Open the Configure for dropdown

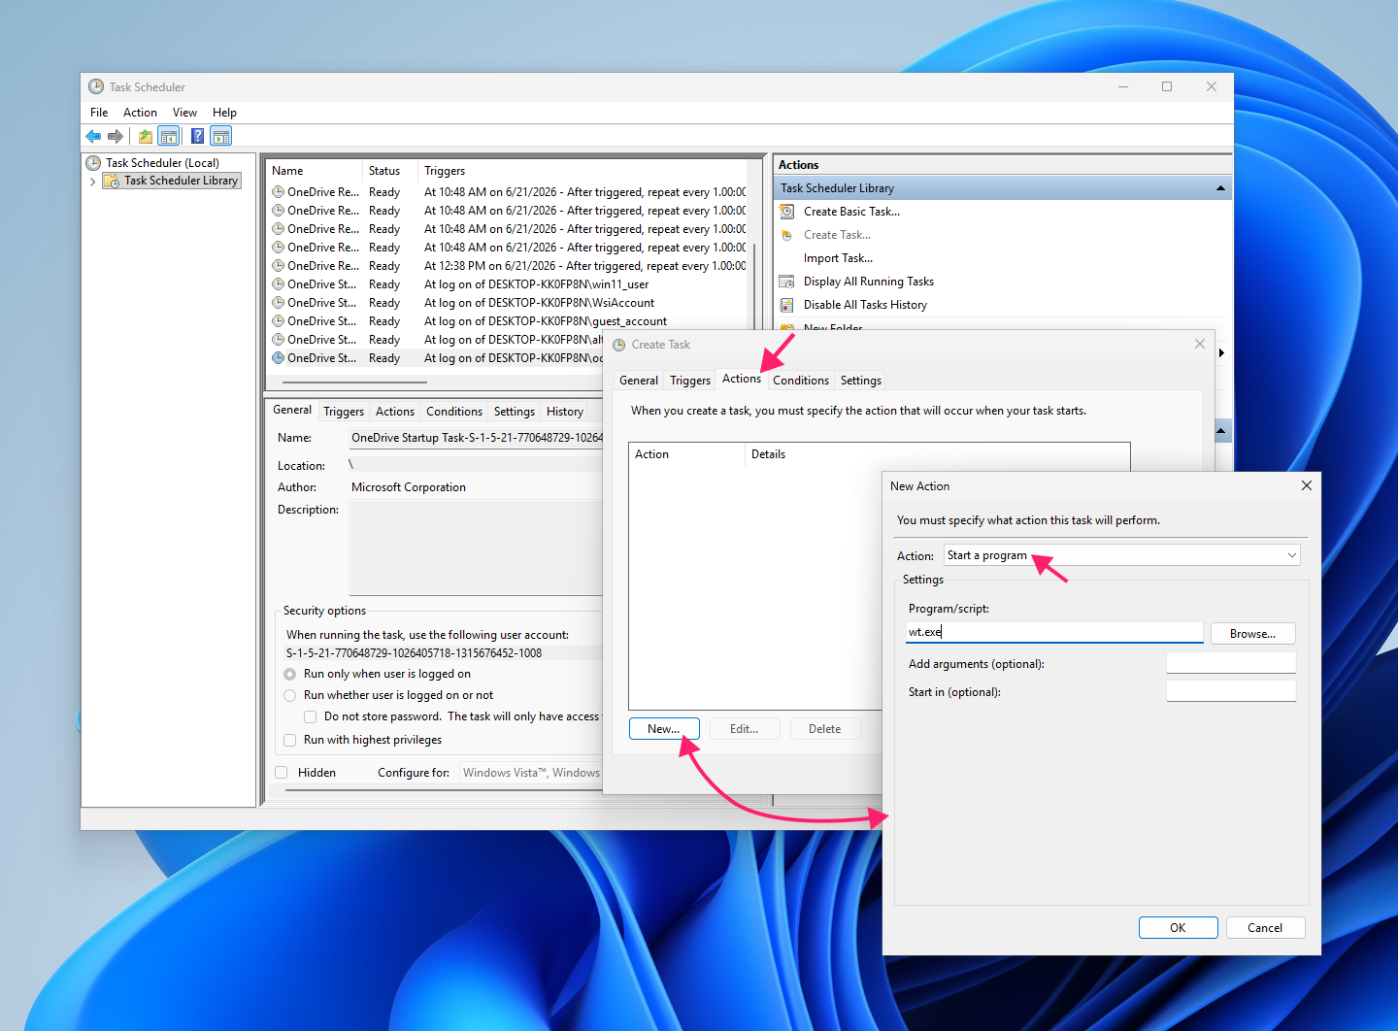click(x=530, y=773)
